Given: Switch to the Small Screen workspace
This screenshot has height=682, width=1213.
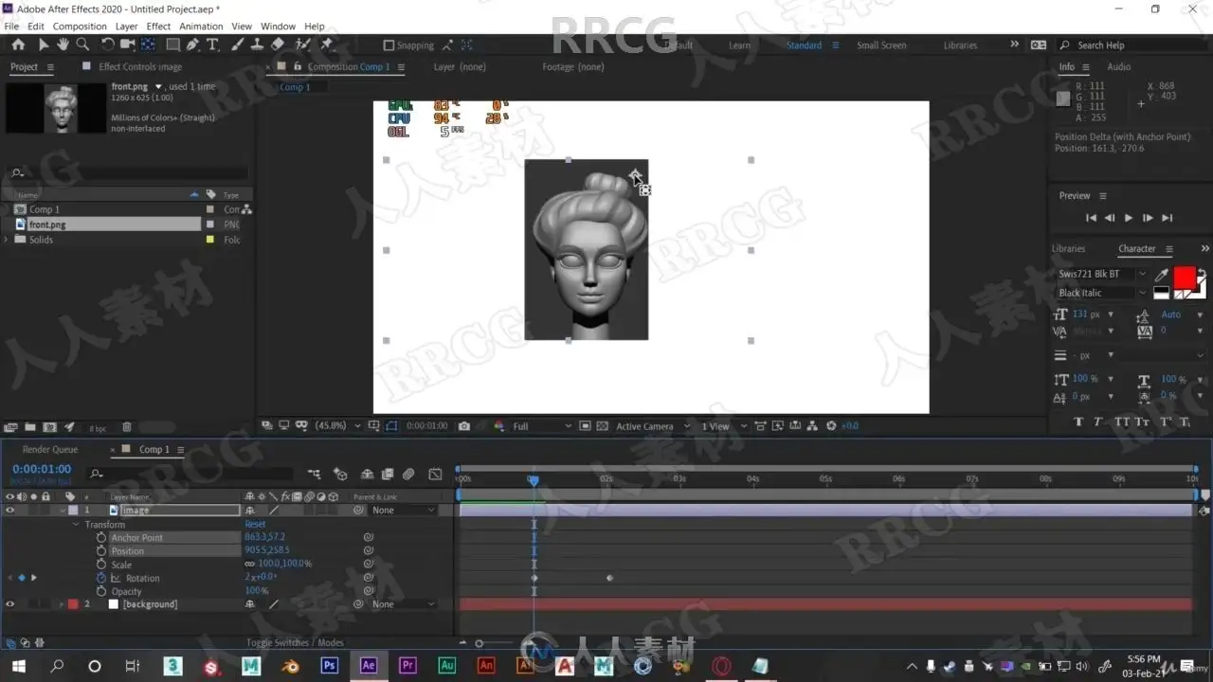Looking at the screenshot, I should 881,45.
